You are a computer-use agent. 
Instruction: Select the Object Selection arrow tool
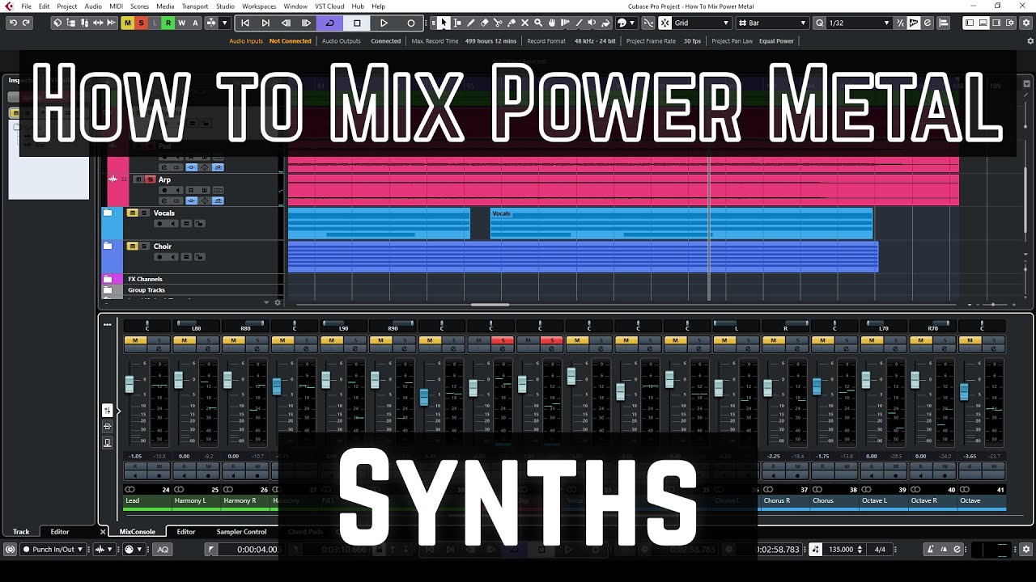tap(444, 23)
